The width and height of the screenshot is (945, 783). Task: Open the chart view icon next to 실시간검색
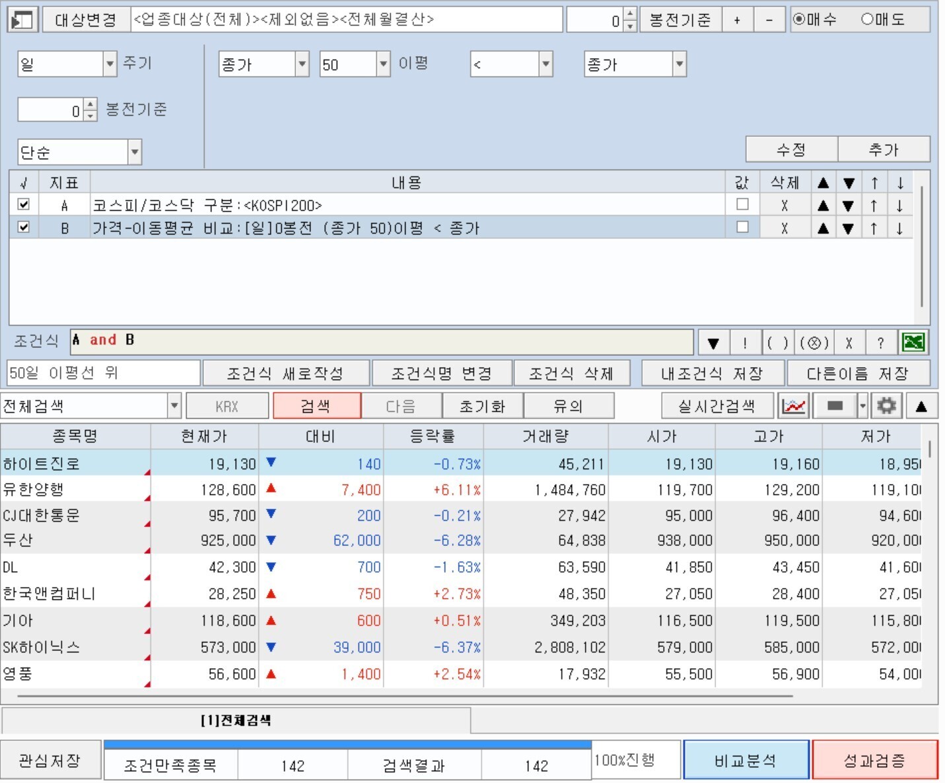[794, 406]
